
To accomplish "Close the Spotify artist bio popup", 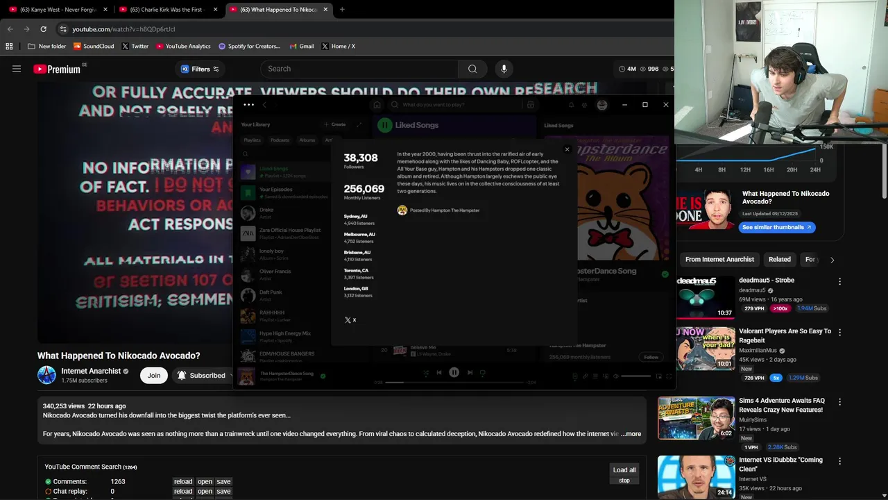I will [x=567, y=149].
